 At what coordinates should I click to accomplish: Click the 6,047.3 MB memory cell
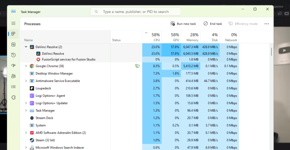point(190,47)
